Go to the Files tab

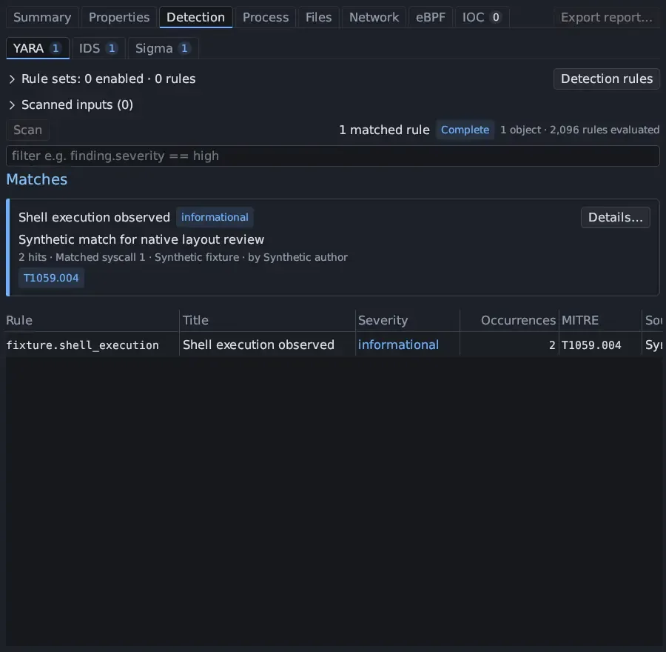pyautogui.click(x=318, y=18)
